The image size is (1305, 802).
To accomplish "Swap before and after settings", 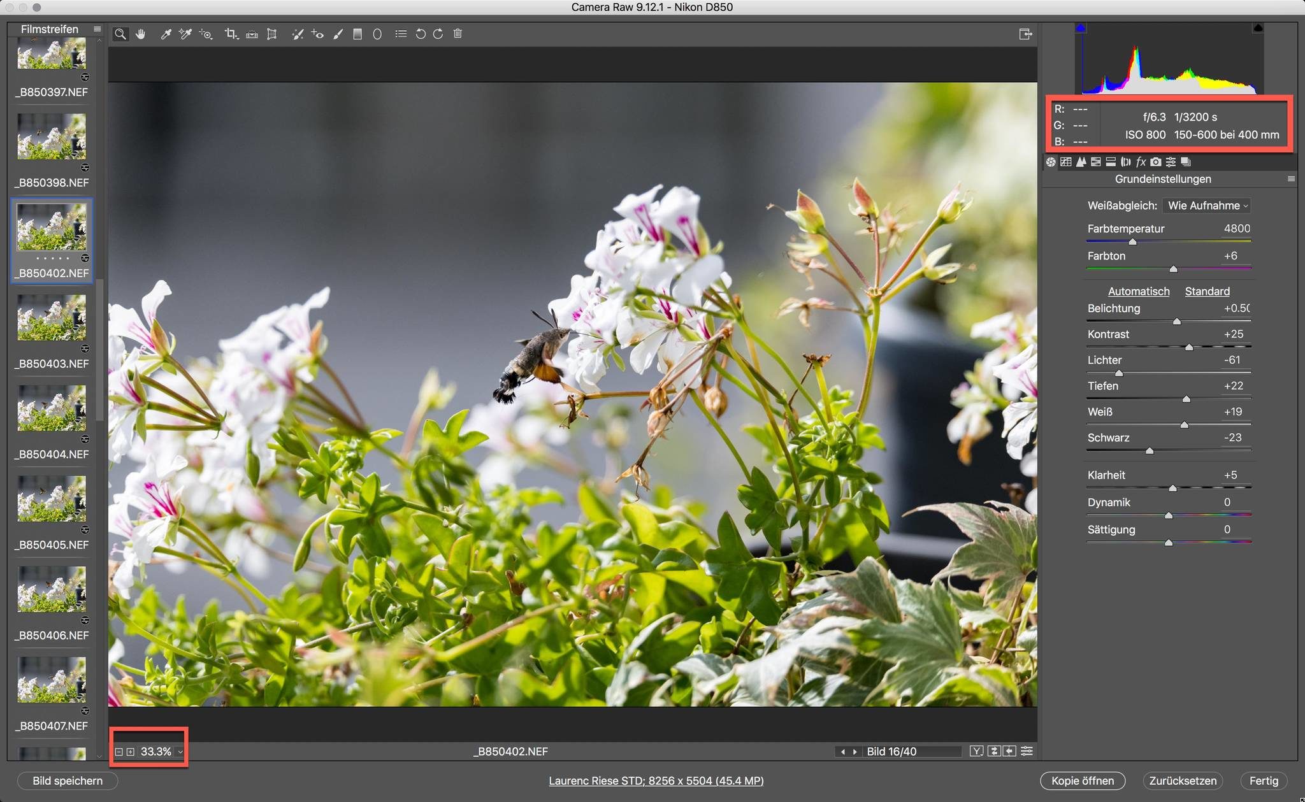I will [x=994, y=752].
